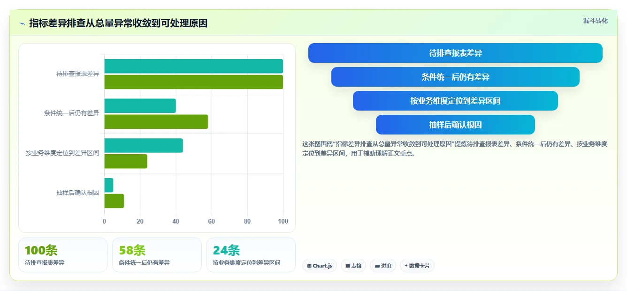The width and height of the screenshot is (627, 291).
Task: Click the 漏斗转化 label in header
Action: point(595,21)
